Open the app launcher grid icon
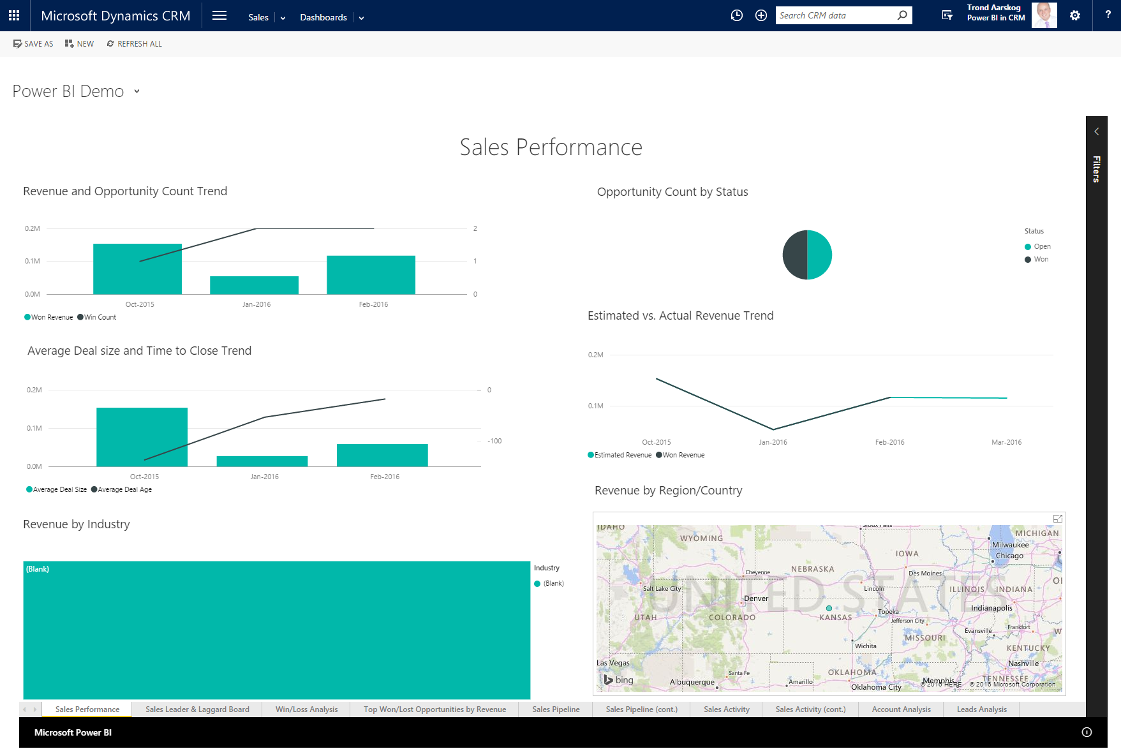Screen dimensions: 1121x749 [x=14, y=15]
